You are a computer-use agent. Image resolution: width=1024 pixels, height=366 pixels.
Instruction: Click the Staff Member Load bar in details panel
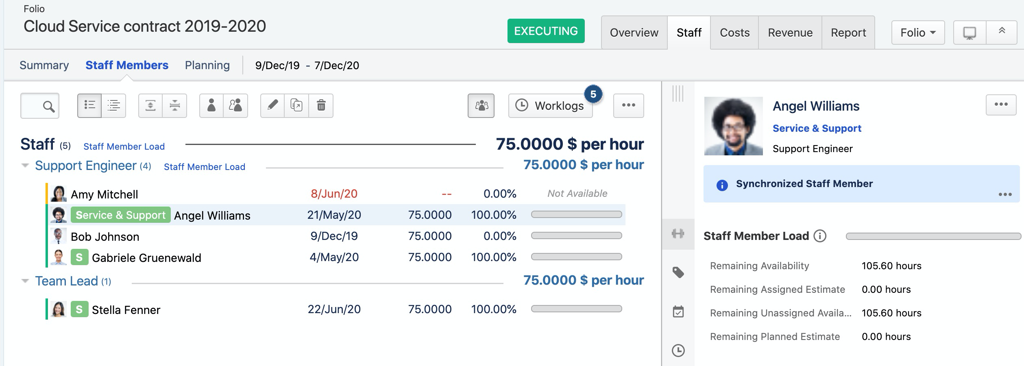933,236
